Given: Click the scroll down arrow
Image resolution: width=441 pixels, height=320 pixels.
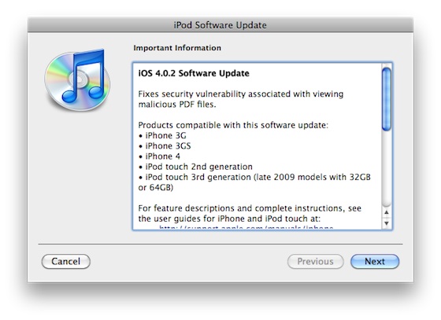Looking at the screenshot, I should pyautogui.click(x=387, y=223).
